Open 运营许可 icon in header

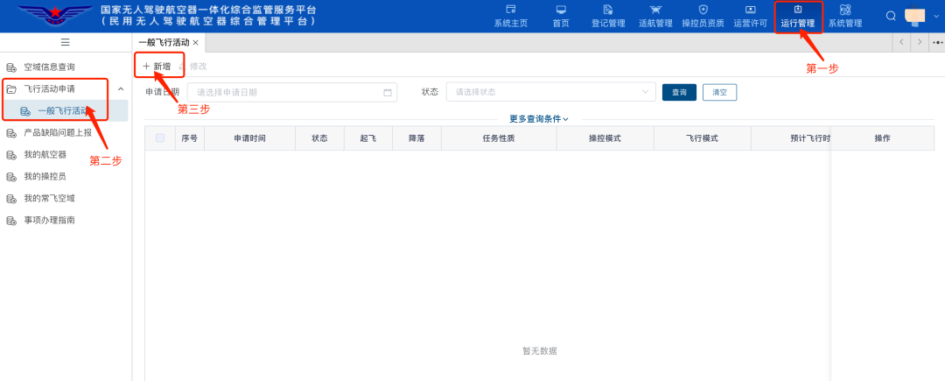pyautogui.click(x=751, y=10)
